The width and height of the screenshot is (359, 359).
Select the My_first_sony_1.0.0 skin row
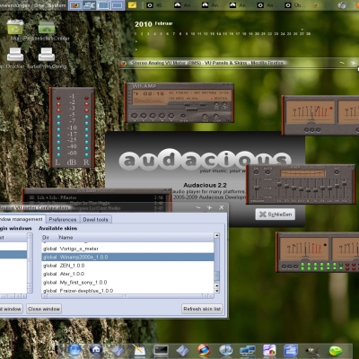127,282
